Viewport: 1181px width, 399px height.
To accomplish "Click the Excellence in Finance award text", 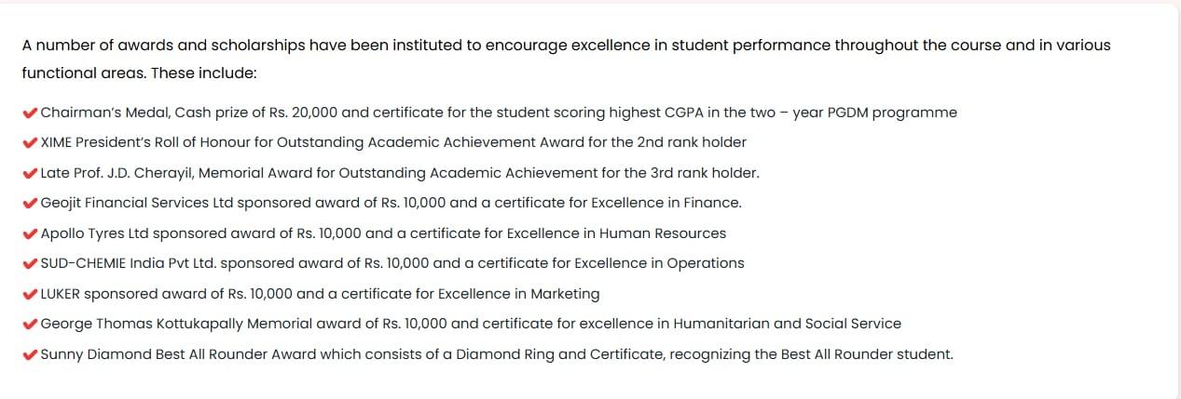I will [391, 203].
